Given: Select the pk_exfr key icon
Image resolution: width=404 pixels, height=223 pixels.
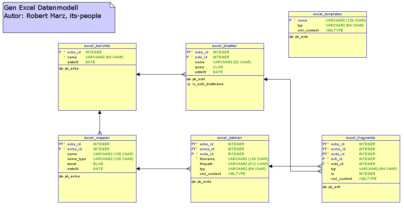Looking at the screenshot, I should pos(325,187).
